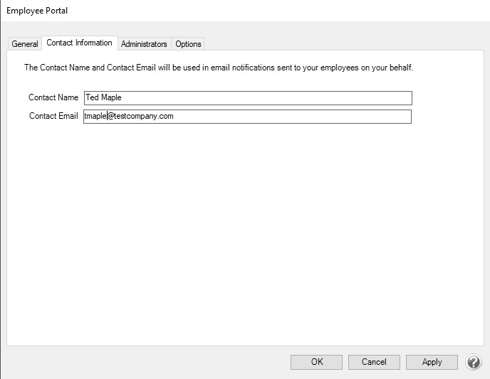Click '@testcompany.com' text in the email field
This screenshot has height=379, width=490.
(x=140, y=116)
